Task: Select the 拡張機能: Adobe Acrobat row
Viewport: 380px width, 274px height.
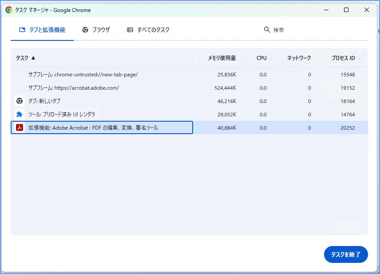Action: [x=189, y=127]
